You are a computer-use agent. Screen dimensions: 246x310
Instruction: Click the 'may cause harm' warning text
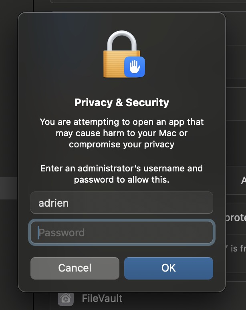pyautogui.click(x=122, y=133)
